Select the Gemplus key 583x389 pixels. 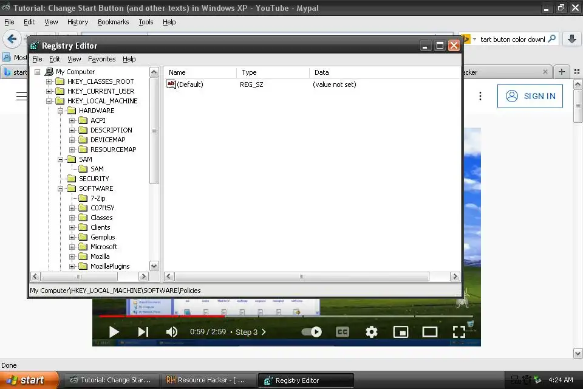pyautogui.click(x=103, y=237)
